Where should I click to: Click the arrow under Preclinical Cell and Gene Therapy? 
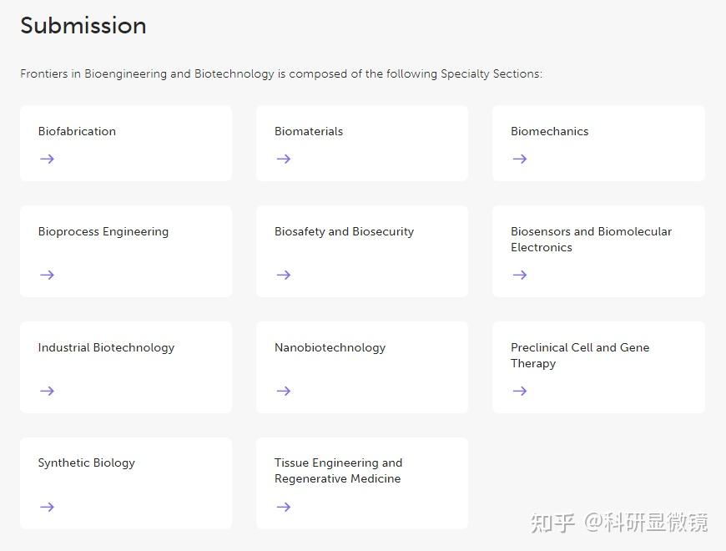[x=520, y=391]
